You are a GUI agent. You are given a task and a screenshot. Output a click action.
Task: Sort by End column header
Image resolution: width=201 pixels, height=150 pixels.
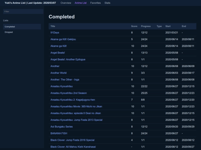[x=184, y=26]
